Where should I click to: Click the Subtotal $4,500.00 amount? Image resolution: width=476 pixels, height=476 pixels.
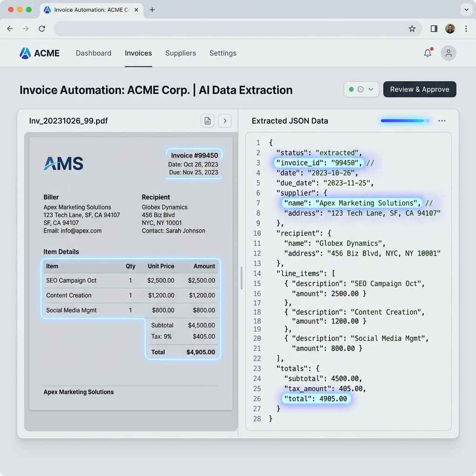[201, 325]
